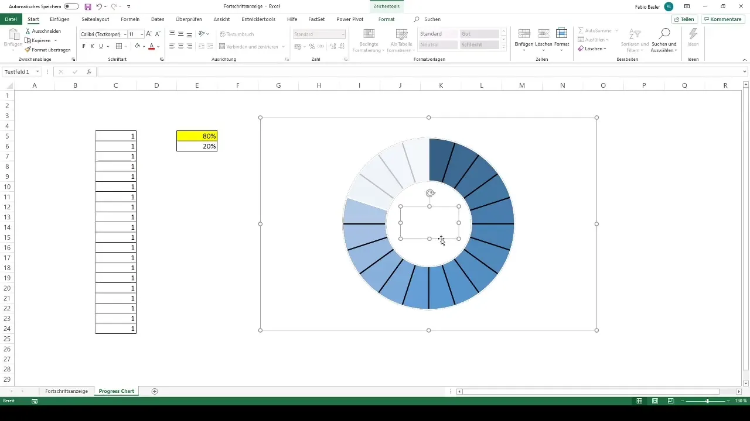750x421 pixels.
Task: Open the font name dropdown Calibri
Action: [x=125, y=34]
